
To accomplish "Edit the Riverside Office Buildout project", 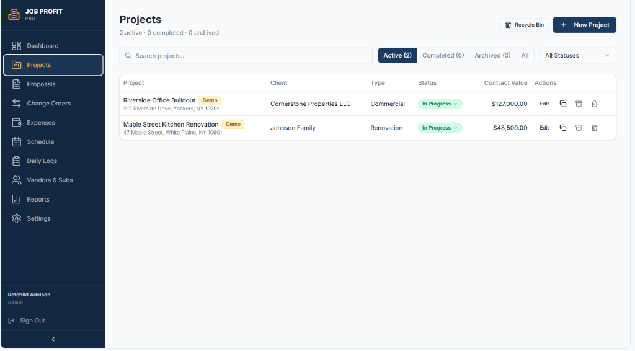I will [x=544, y=104].
